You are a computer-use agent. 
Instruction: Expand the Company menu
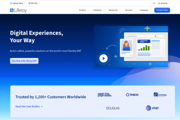pyautogui.click(x=145, y=10)
